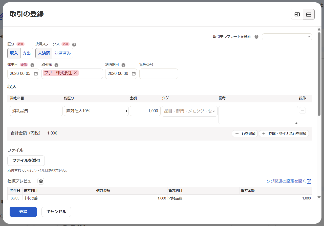The width and height of the screenshot is (324, 226).
Task: Click help icon beside 発生日
Action: tap(32, 65)
